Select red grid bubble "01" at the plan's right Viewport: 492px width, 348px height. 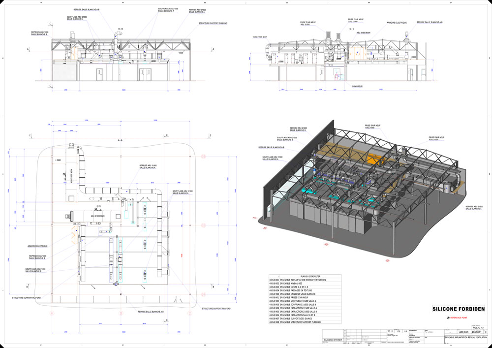pyautogui.click(x=203, y=294)
